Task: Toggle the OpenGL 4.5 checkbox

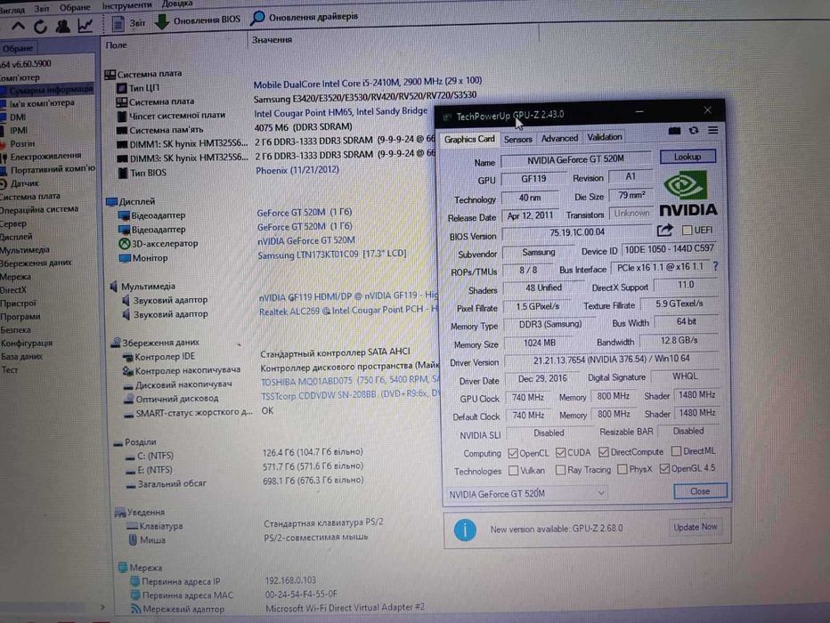Action: (664, 468)
